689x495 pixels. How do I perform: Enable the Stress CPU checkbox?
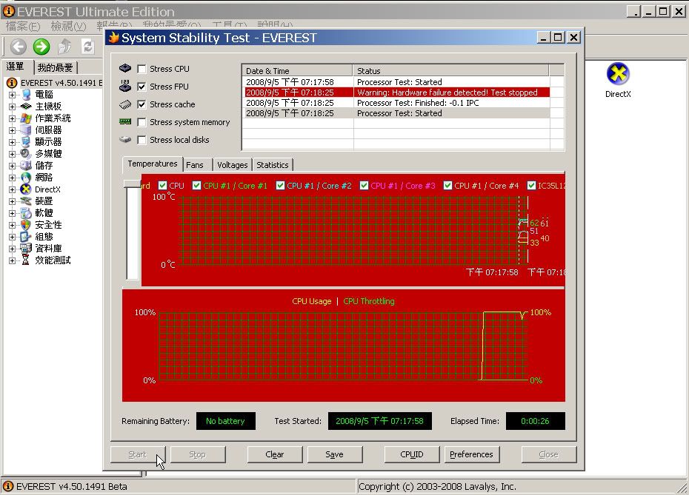point(142,69)
